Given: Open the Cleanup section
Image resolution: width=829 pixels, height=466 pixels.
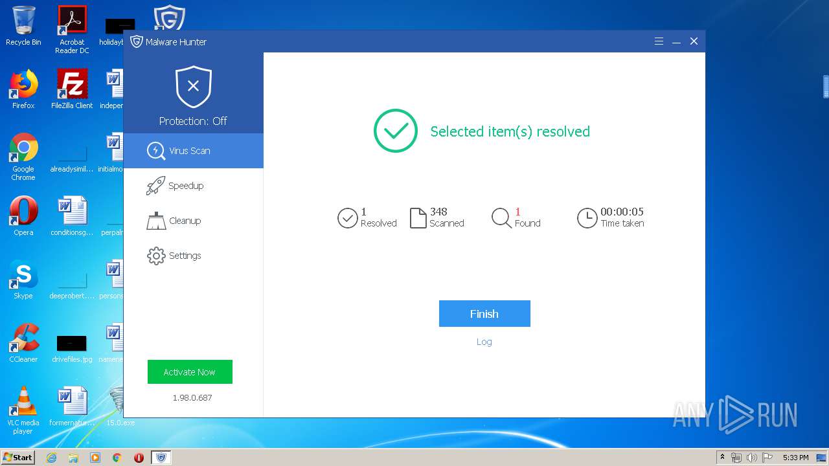Looking at the screenshot, I should point(193,221).
